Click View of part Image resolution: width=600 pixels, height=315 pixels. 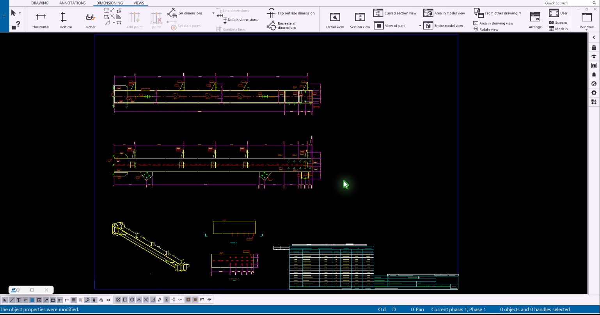[391, 26]
